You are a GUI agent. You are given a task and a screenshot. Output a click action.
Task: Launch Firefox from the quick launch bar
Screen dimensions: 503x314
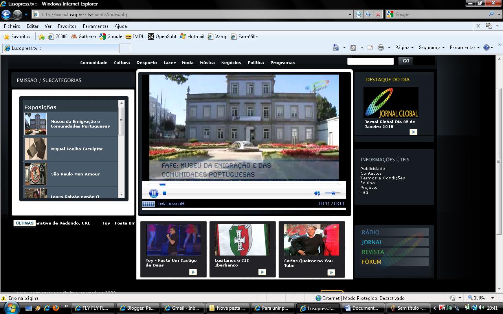[x=56, y=308]
